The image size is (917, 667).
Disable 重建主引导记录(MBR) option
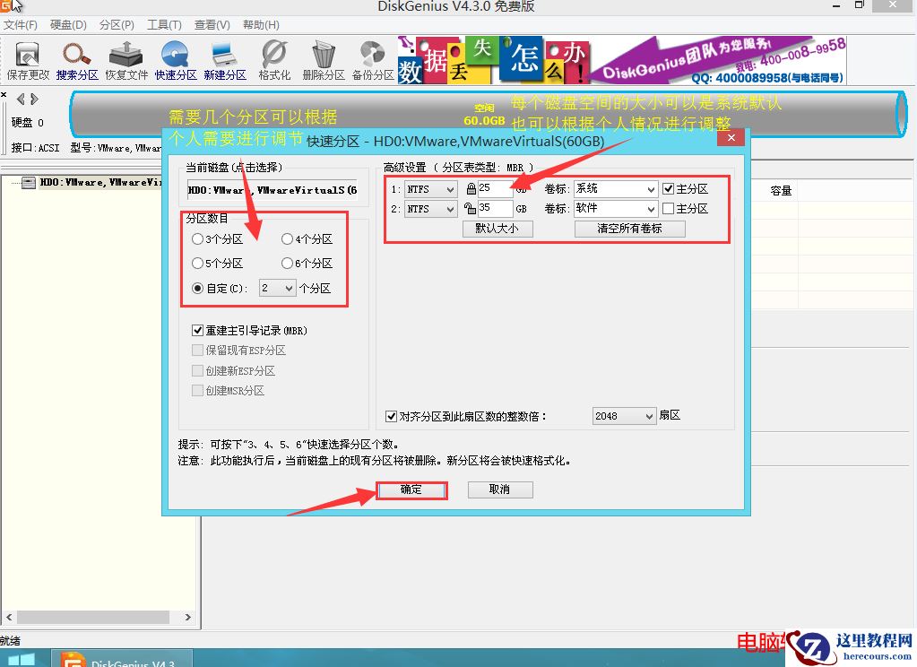pyautogui.click(x=198, y=329)
